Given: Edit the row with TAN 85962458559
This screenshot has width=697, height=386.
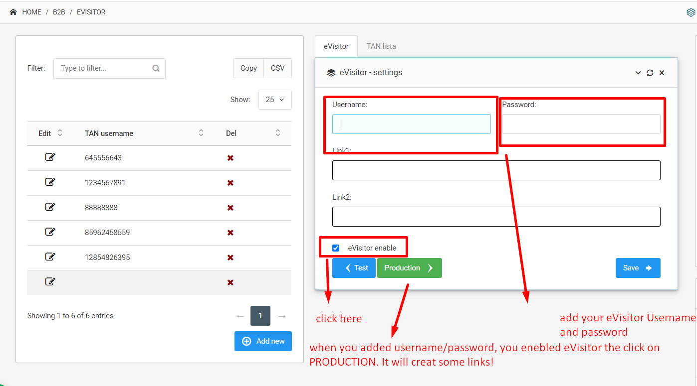Looking at the screenshot, I should [50, 232].
